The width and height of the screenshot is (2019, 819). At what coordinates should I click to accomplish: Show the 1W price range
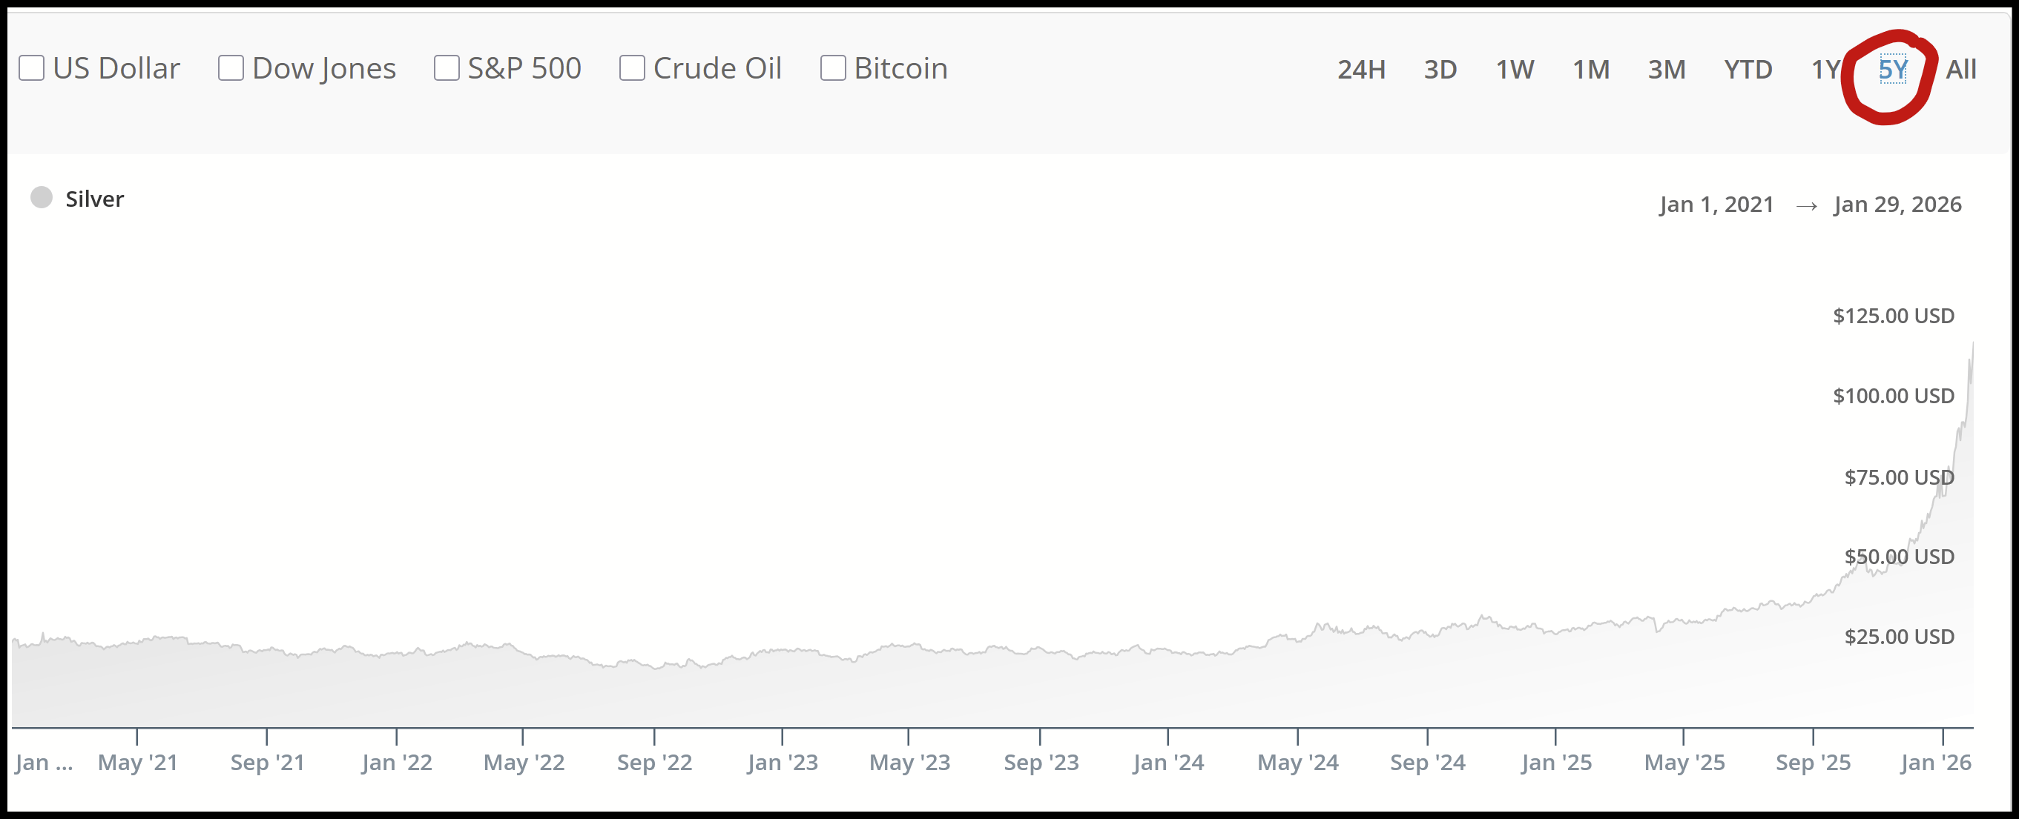[x=1515, y=70]
